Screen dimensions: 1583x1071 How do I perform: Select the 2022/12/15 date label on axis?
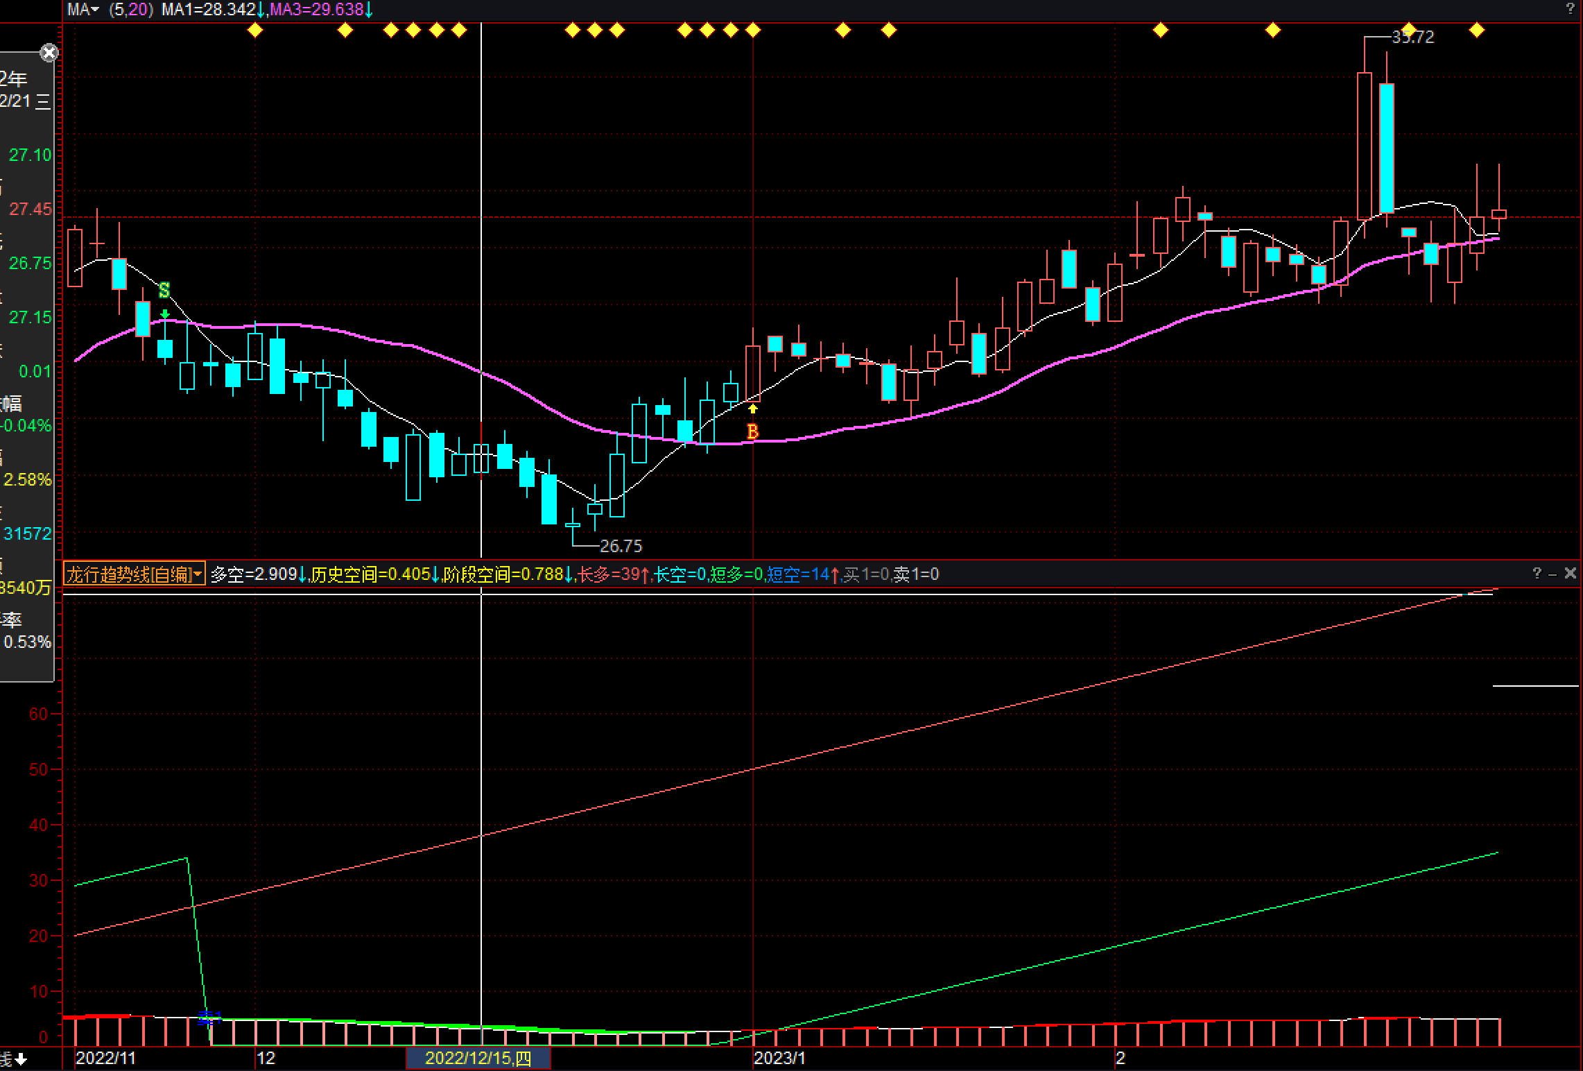(x=478, y=1059)
